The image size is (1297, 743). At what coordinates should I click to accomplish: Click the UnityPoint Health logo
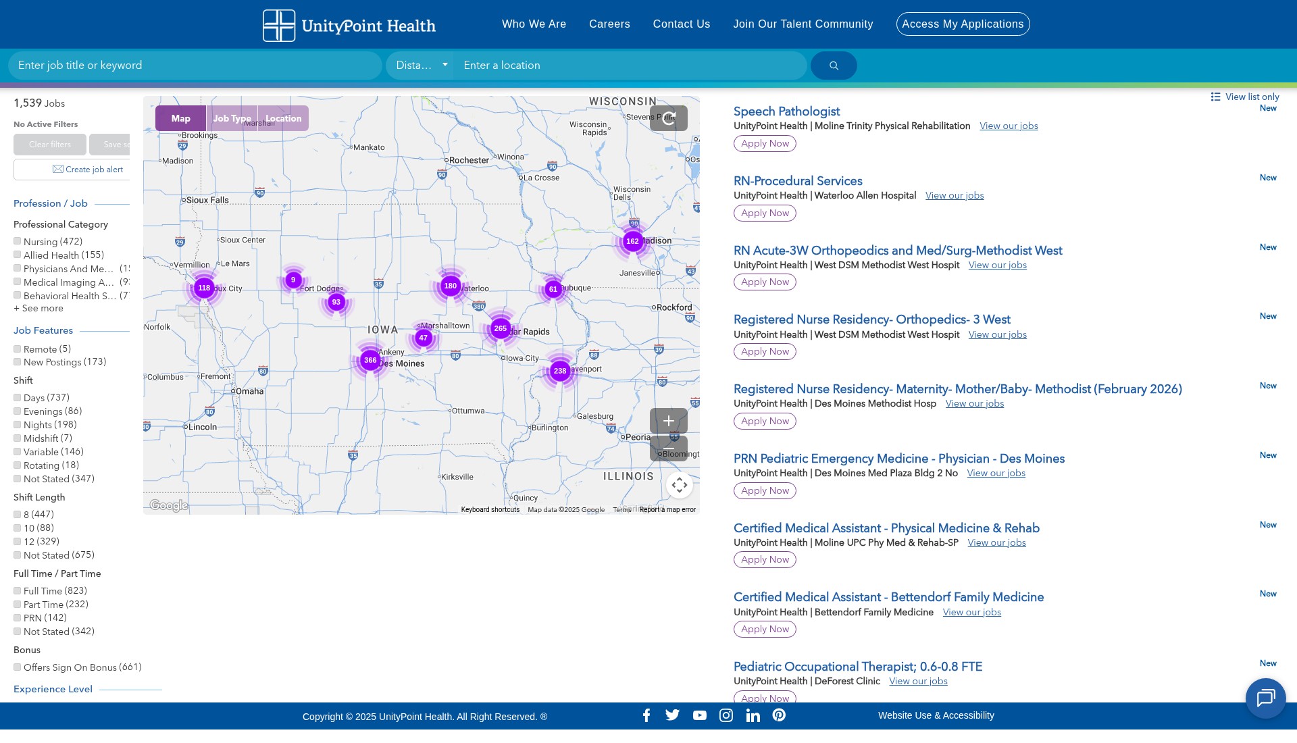[x=349, y=25]
